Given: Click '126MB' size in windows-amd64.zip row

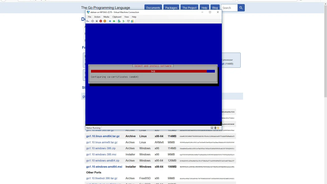Looking at the screenshot, I should point(172,160).
